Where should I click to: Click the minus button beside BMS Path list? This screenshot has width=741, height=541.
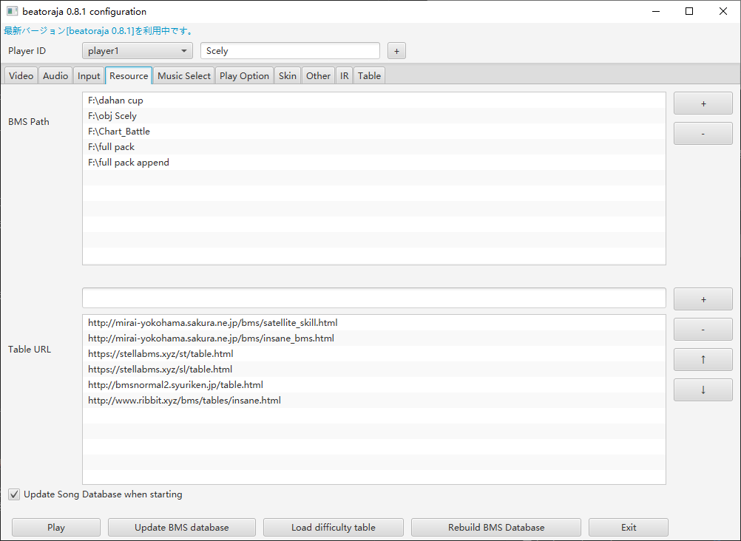pyautogui.click(x=703, y=134)
